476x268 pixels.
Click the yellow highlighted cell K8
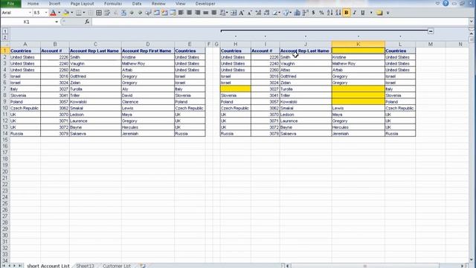point(358,95)
